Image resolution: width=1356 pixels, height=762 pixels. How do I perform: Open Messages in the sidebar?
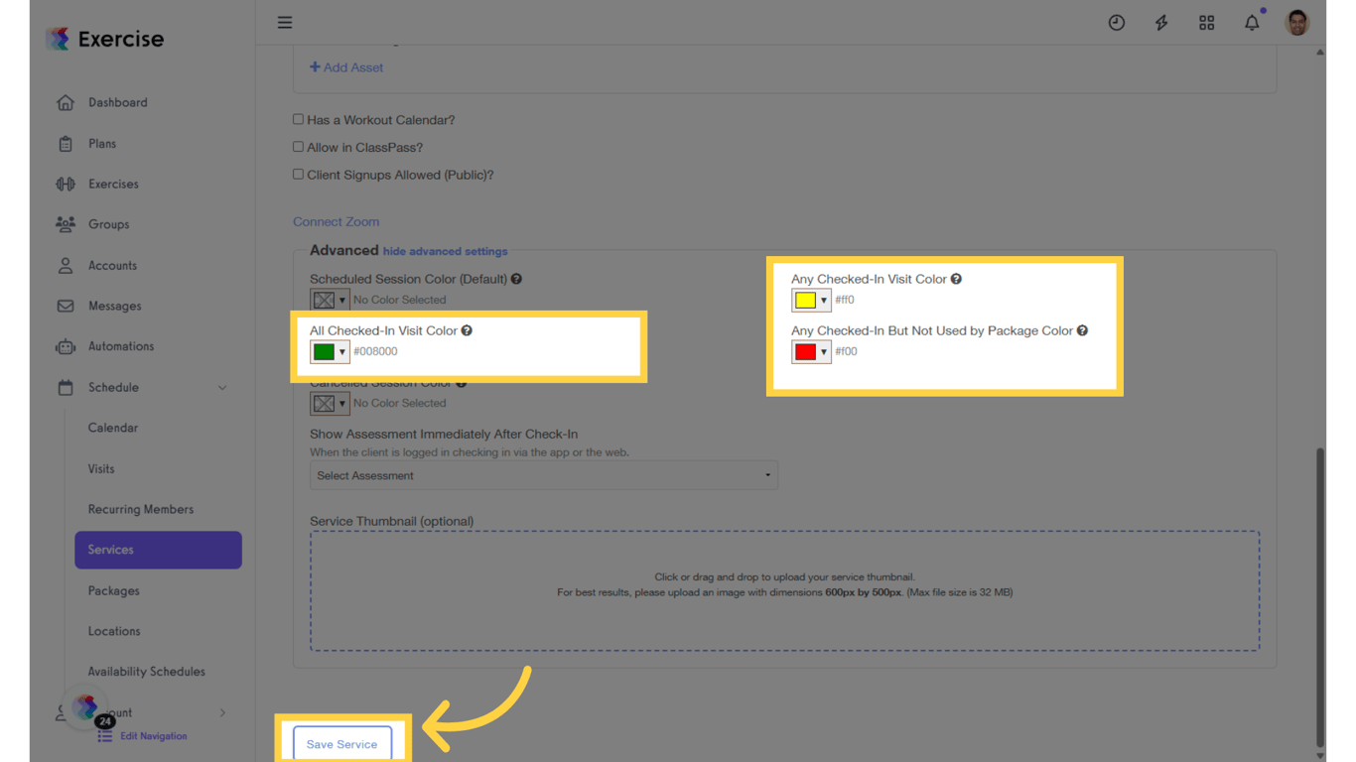click(114, 306)
